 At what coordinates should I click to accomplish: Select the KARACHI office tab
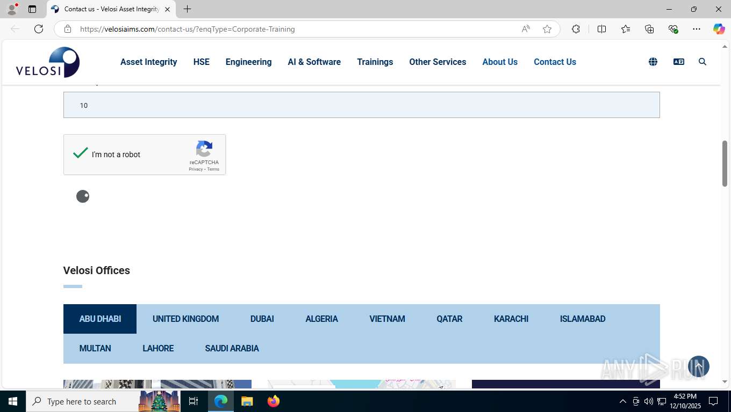point(511,319)
